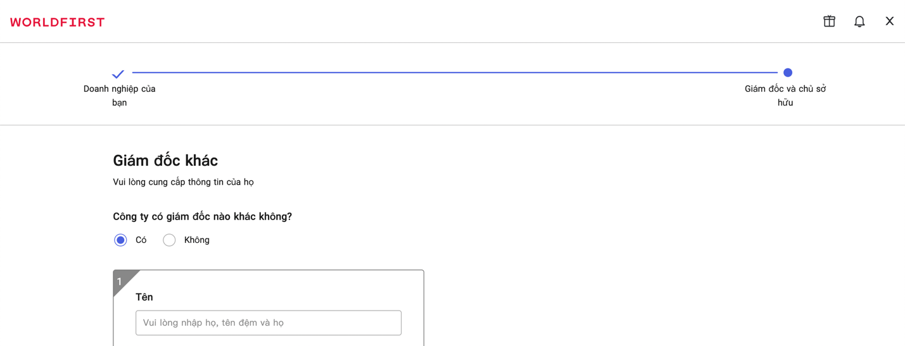
Task: Click the blue step progress line
Action: click(x=453, y=73)
